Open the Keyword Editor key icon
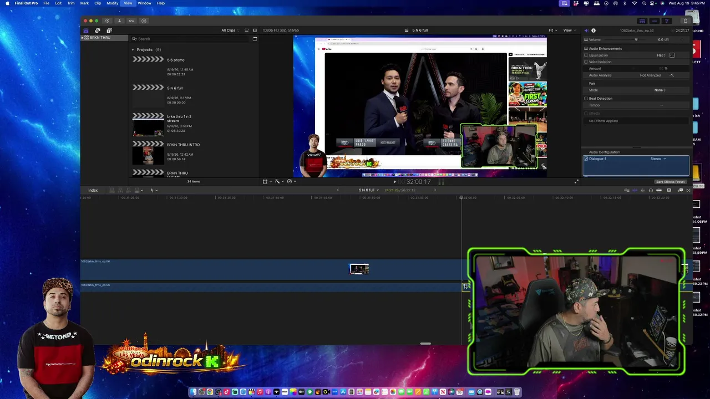The image size is (710, 399). tap(131, 21)
